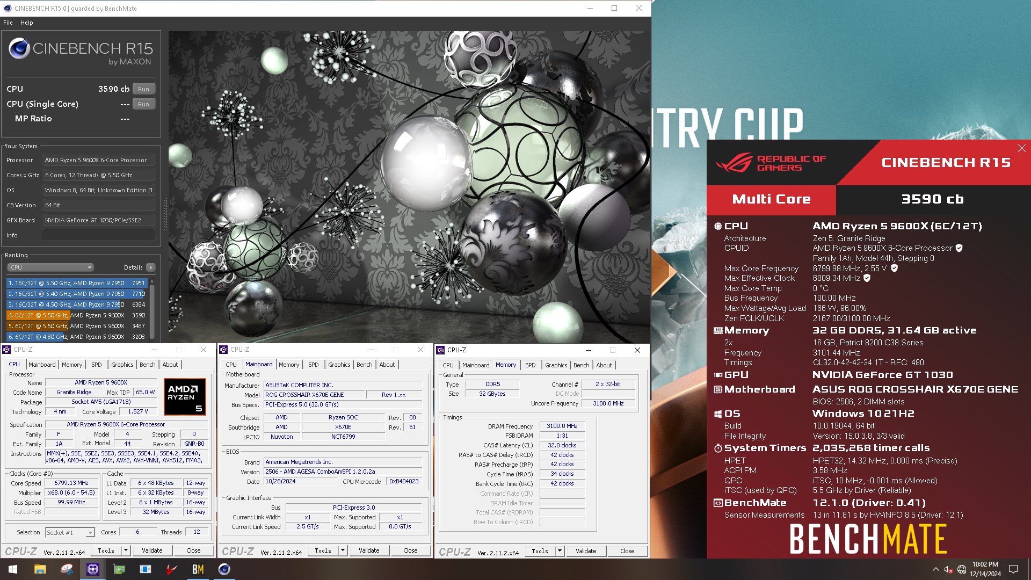Switch to Graphics tab in Memory CPU-Z window
This screenshot has width=1031, height=580.
(x=556, y=365)
